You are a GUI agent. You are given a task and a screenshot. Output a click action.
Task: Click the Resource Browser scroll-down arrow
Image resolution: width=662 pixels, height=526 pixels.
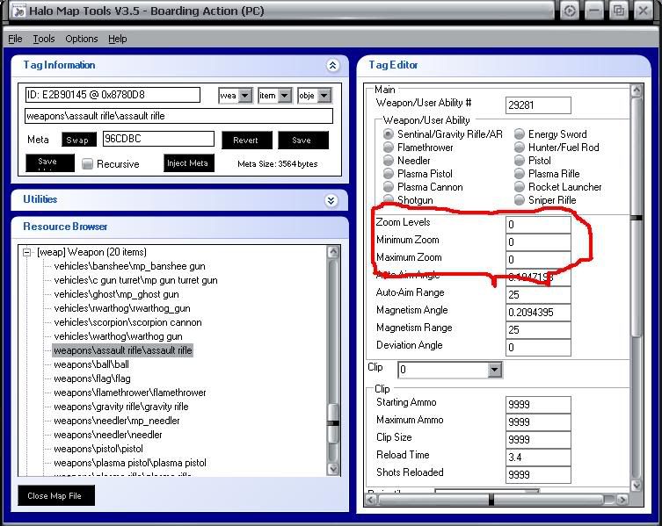coord(333,469)
